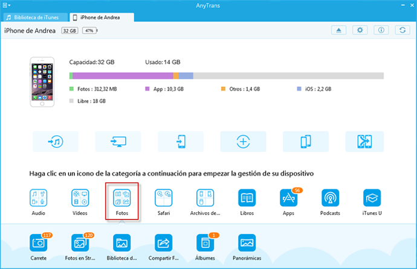
Task: Click the purple App storage bar segment
Action: tap(123, 76)
